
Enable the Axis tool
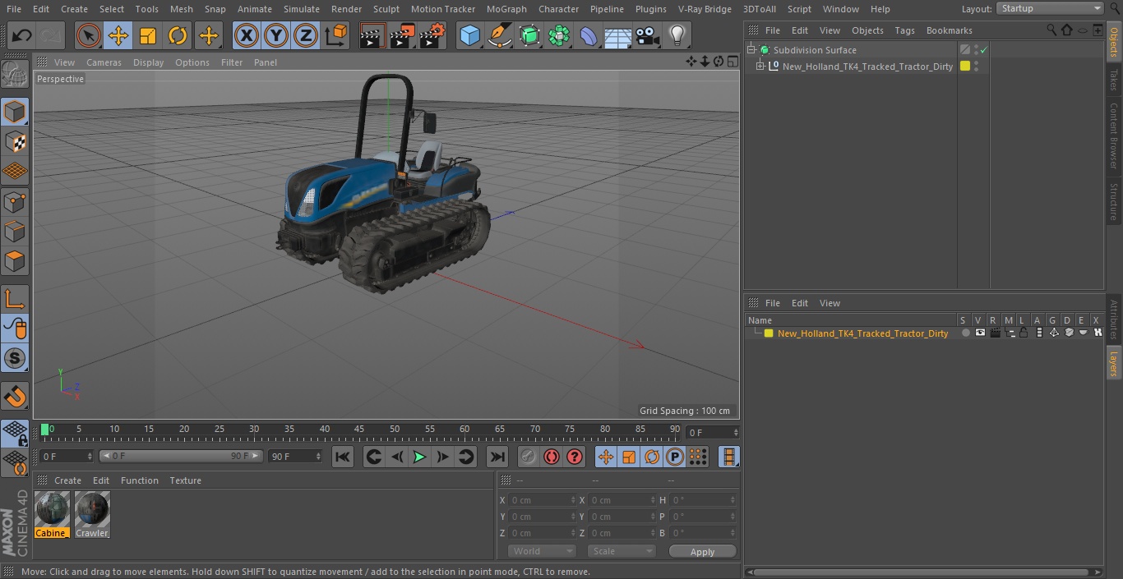(15, 299)
